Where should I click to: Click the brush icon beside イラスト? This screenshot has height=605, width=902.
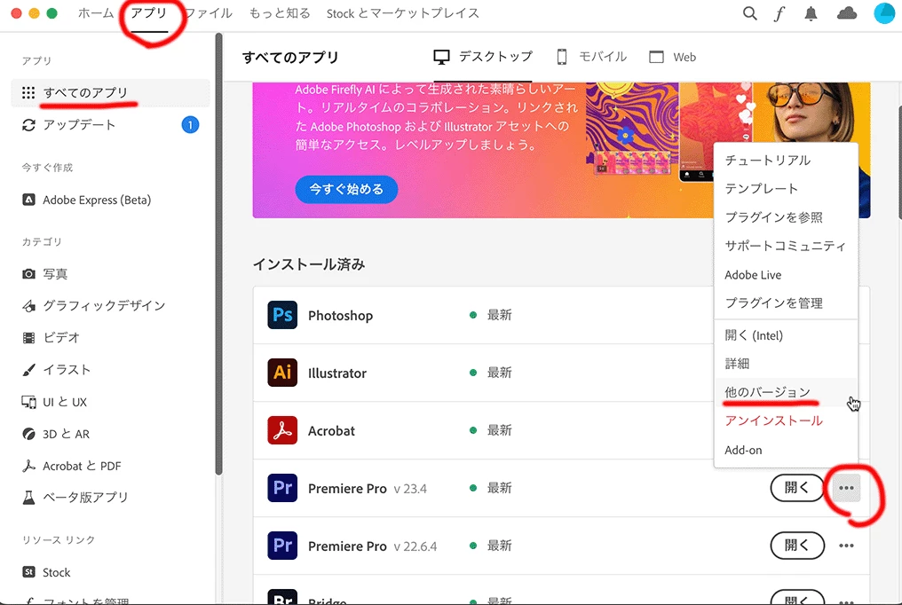pos(28,369)
